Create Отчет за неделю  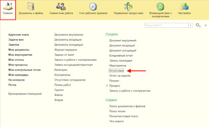coord(120,76)
